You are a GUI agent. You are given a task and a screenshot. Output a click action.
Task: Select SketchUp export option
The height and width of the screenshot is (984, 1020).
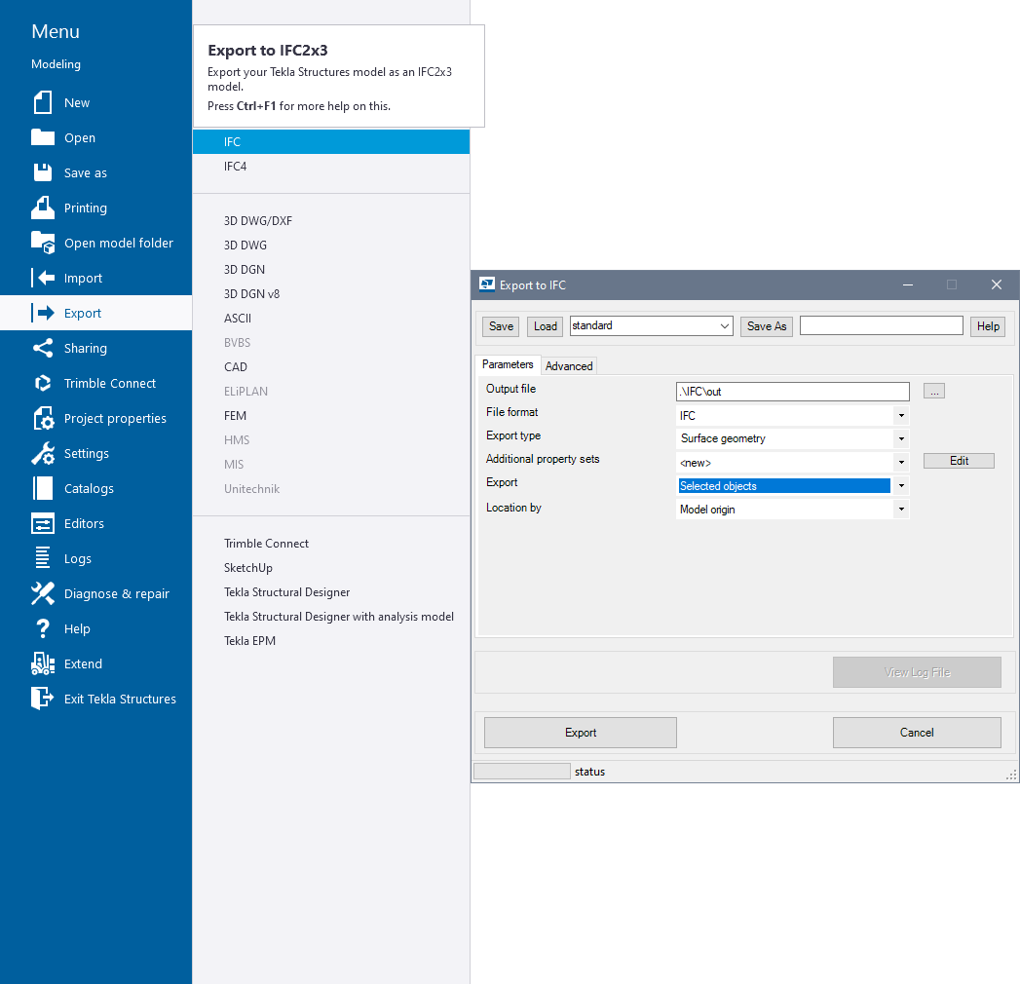[248, 568]
